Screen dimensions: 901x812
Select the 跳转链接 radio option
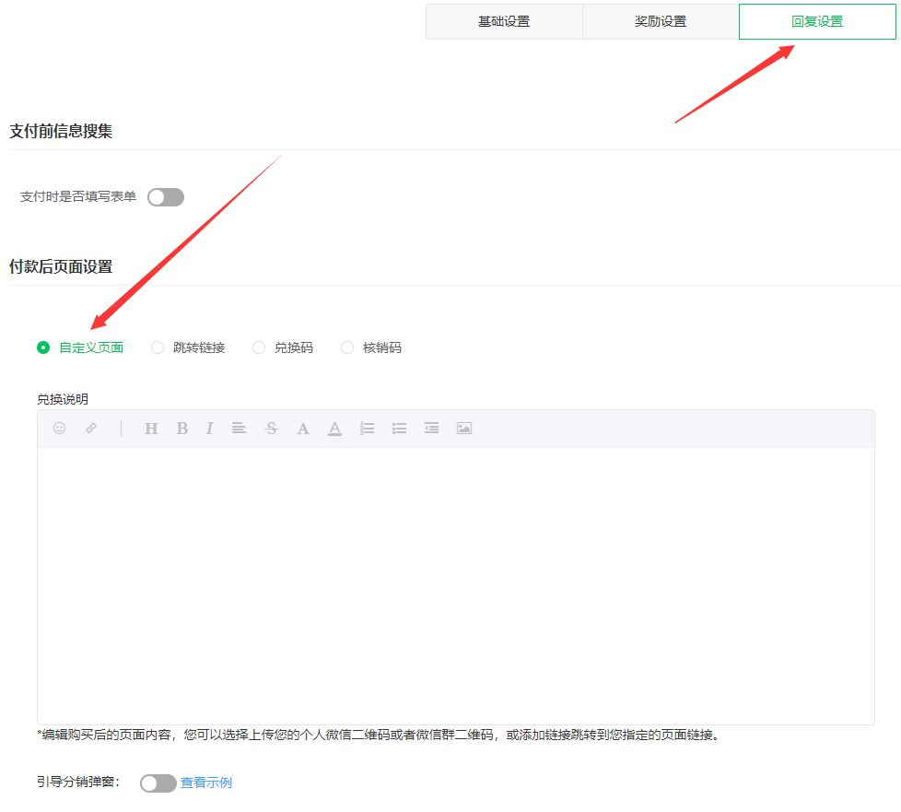click(157, 347)
